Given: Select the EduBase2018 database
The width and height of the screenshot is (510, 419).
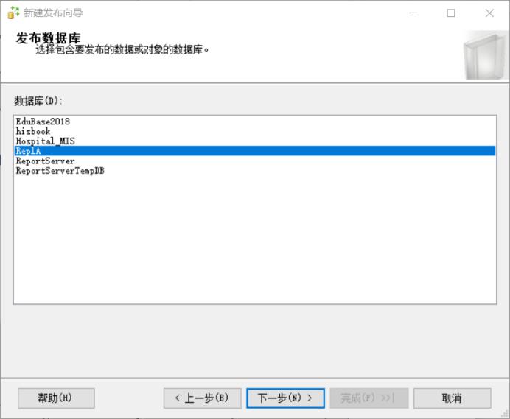Looking at the screenshot, I should 43,122.
